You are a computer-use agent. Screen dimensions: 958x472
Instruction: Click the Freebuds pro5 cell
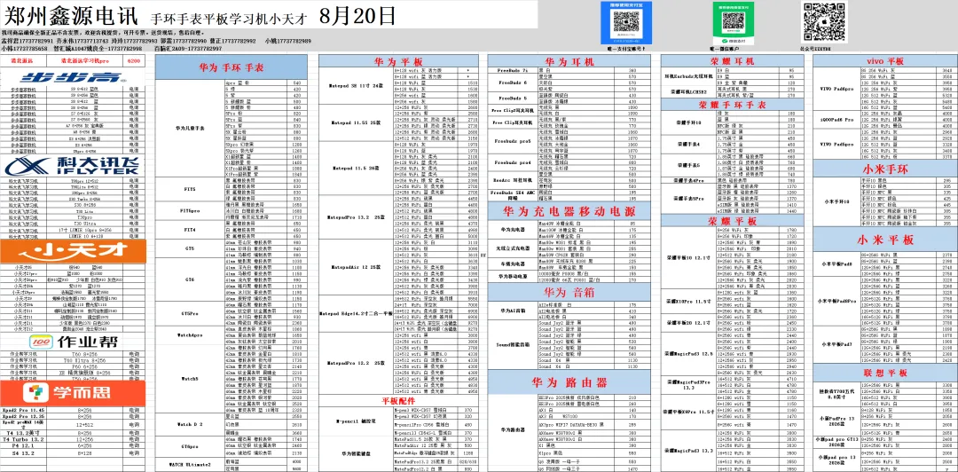(512, 140)
